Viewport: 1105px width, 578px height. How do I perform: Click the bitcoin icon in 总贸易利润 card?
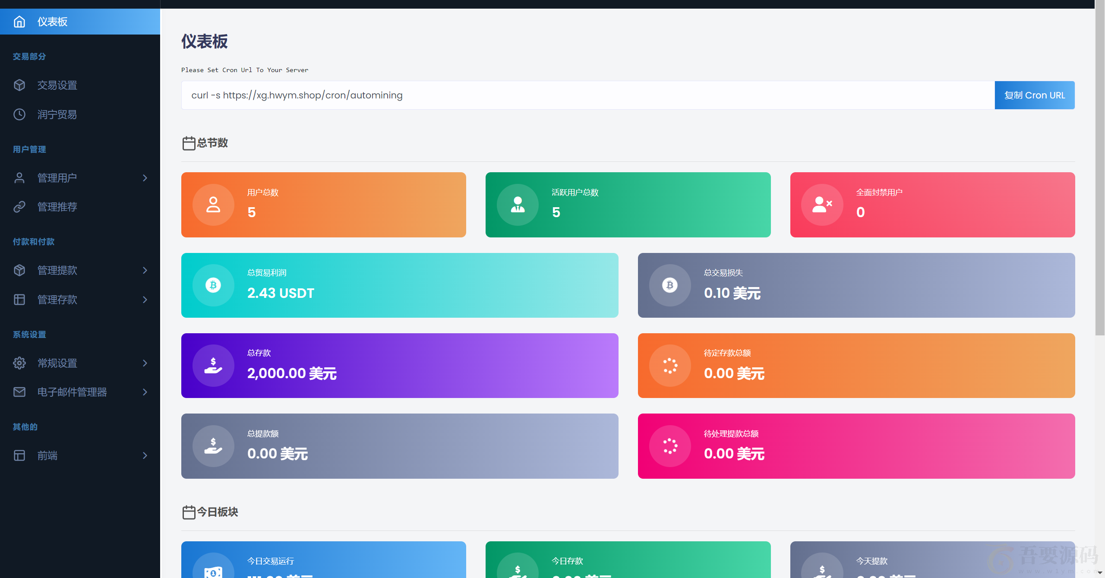coord(213,285)
